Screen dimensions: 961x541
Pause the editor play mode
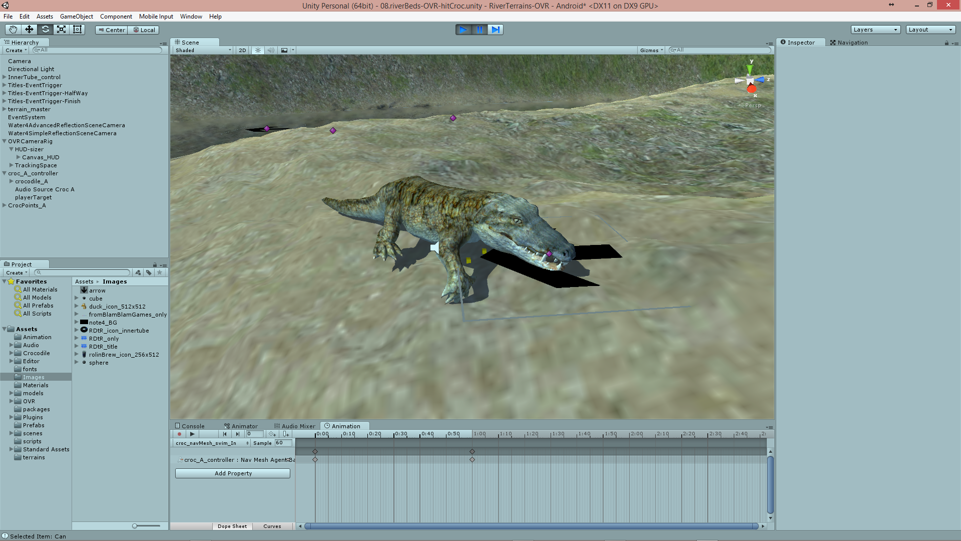pyautogui.click(x=479, y=30)
